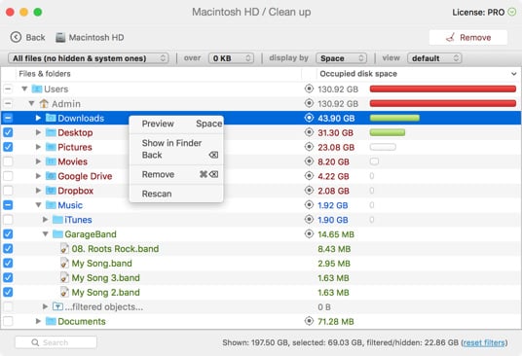Click the Remove button in the toolbar
This screenshot has width=522, height=356.
(468, 37)
